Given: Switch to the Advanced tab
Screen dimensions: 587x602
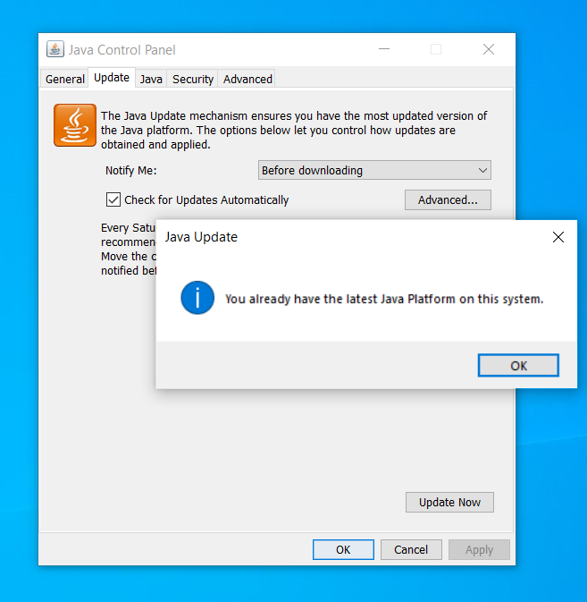Looking at the screenshot, I should (247, 79).
